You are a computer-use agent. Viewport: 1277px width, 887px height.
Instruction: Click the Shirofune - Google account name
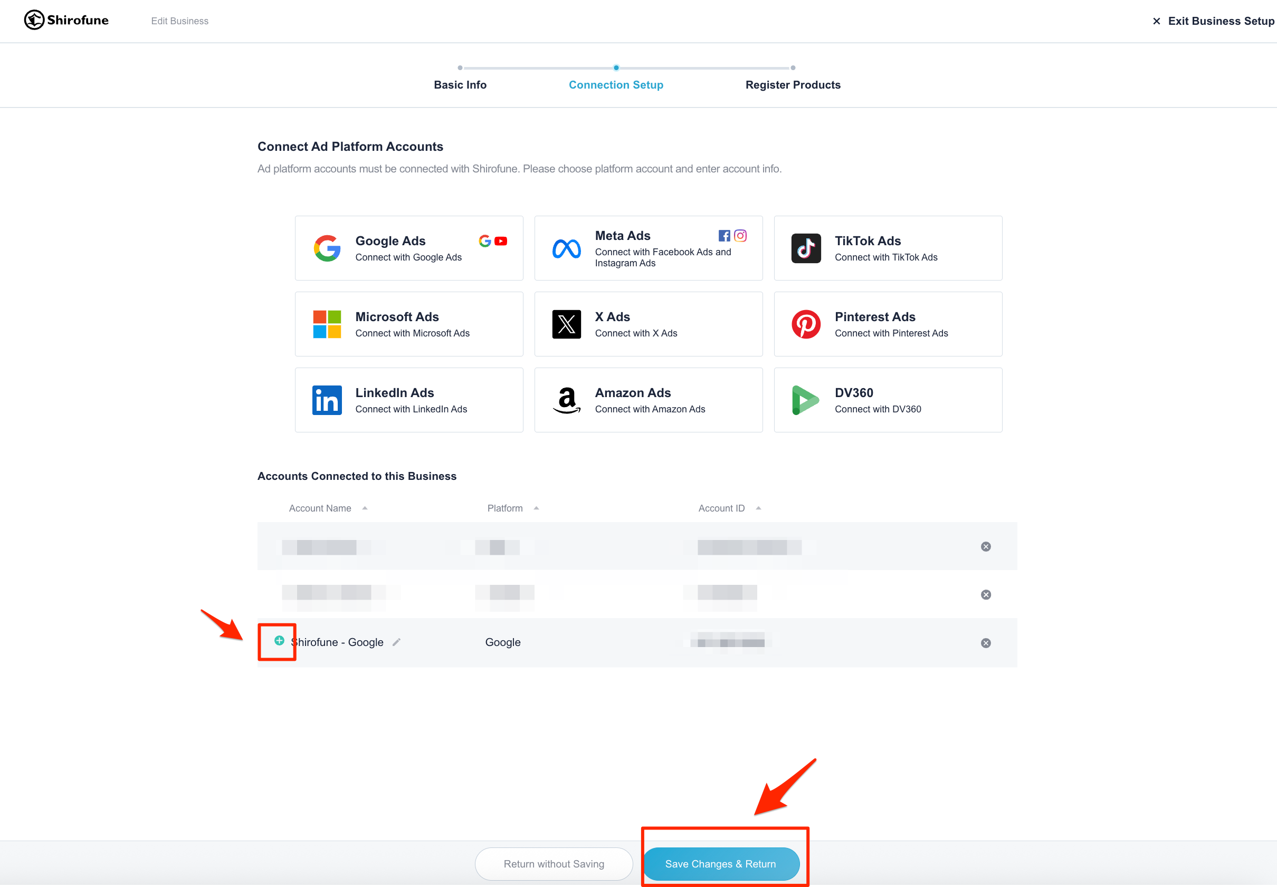click(x=338, y=642)
